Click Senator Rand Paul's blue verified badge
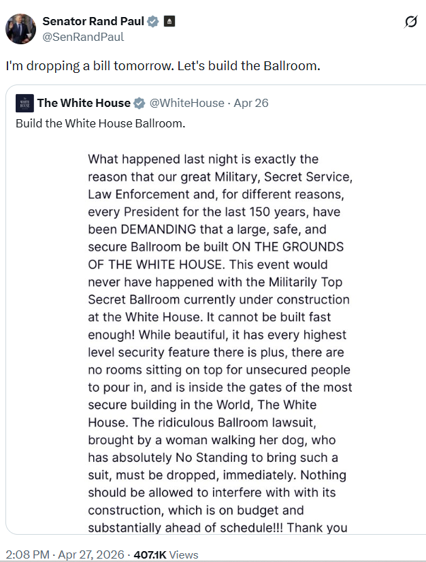426x562 pixels. pyautogui.click(x=153, y=22)
